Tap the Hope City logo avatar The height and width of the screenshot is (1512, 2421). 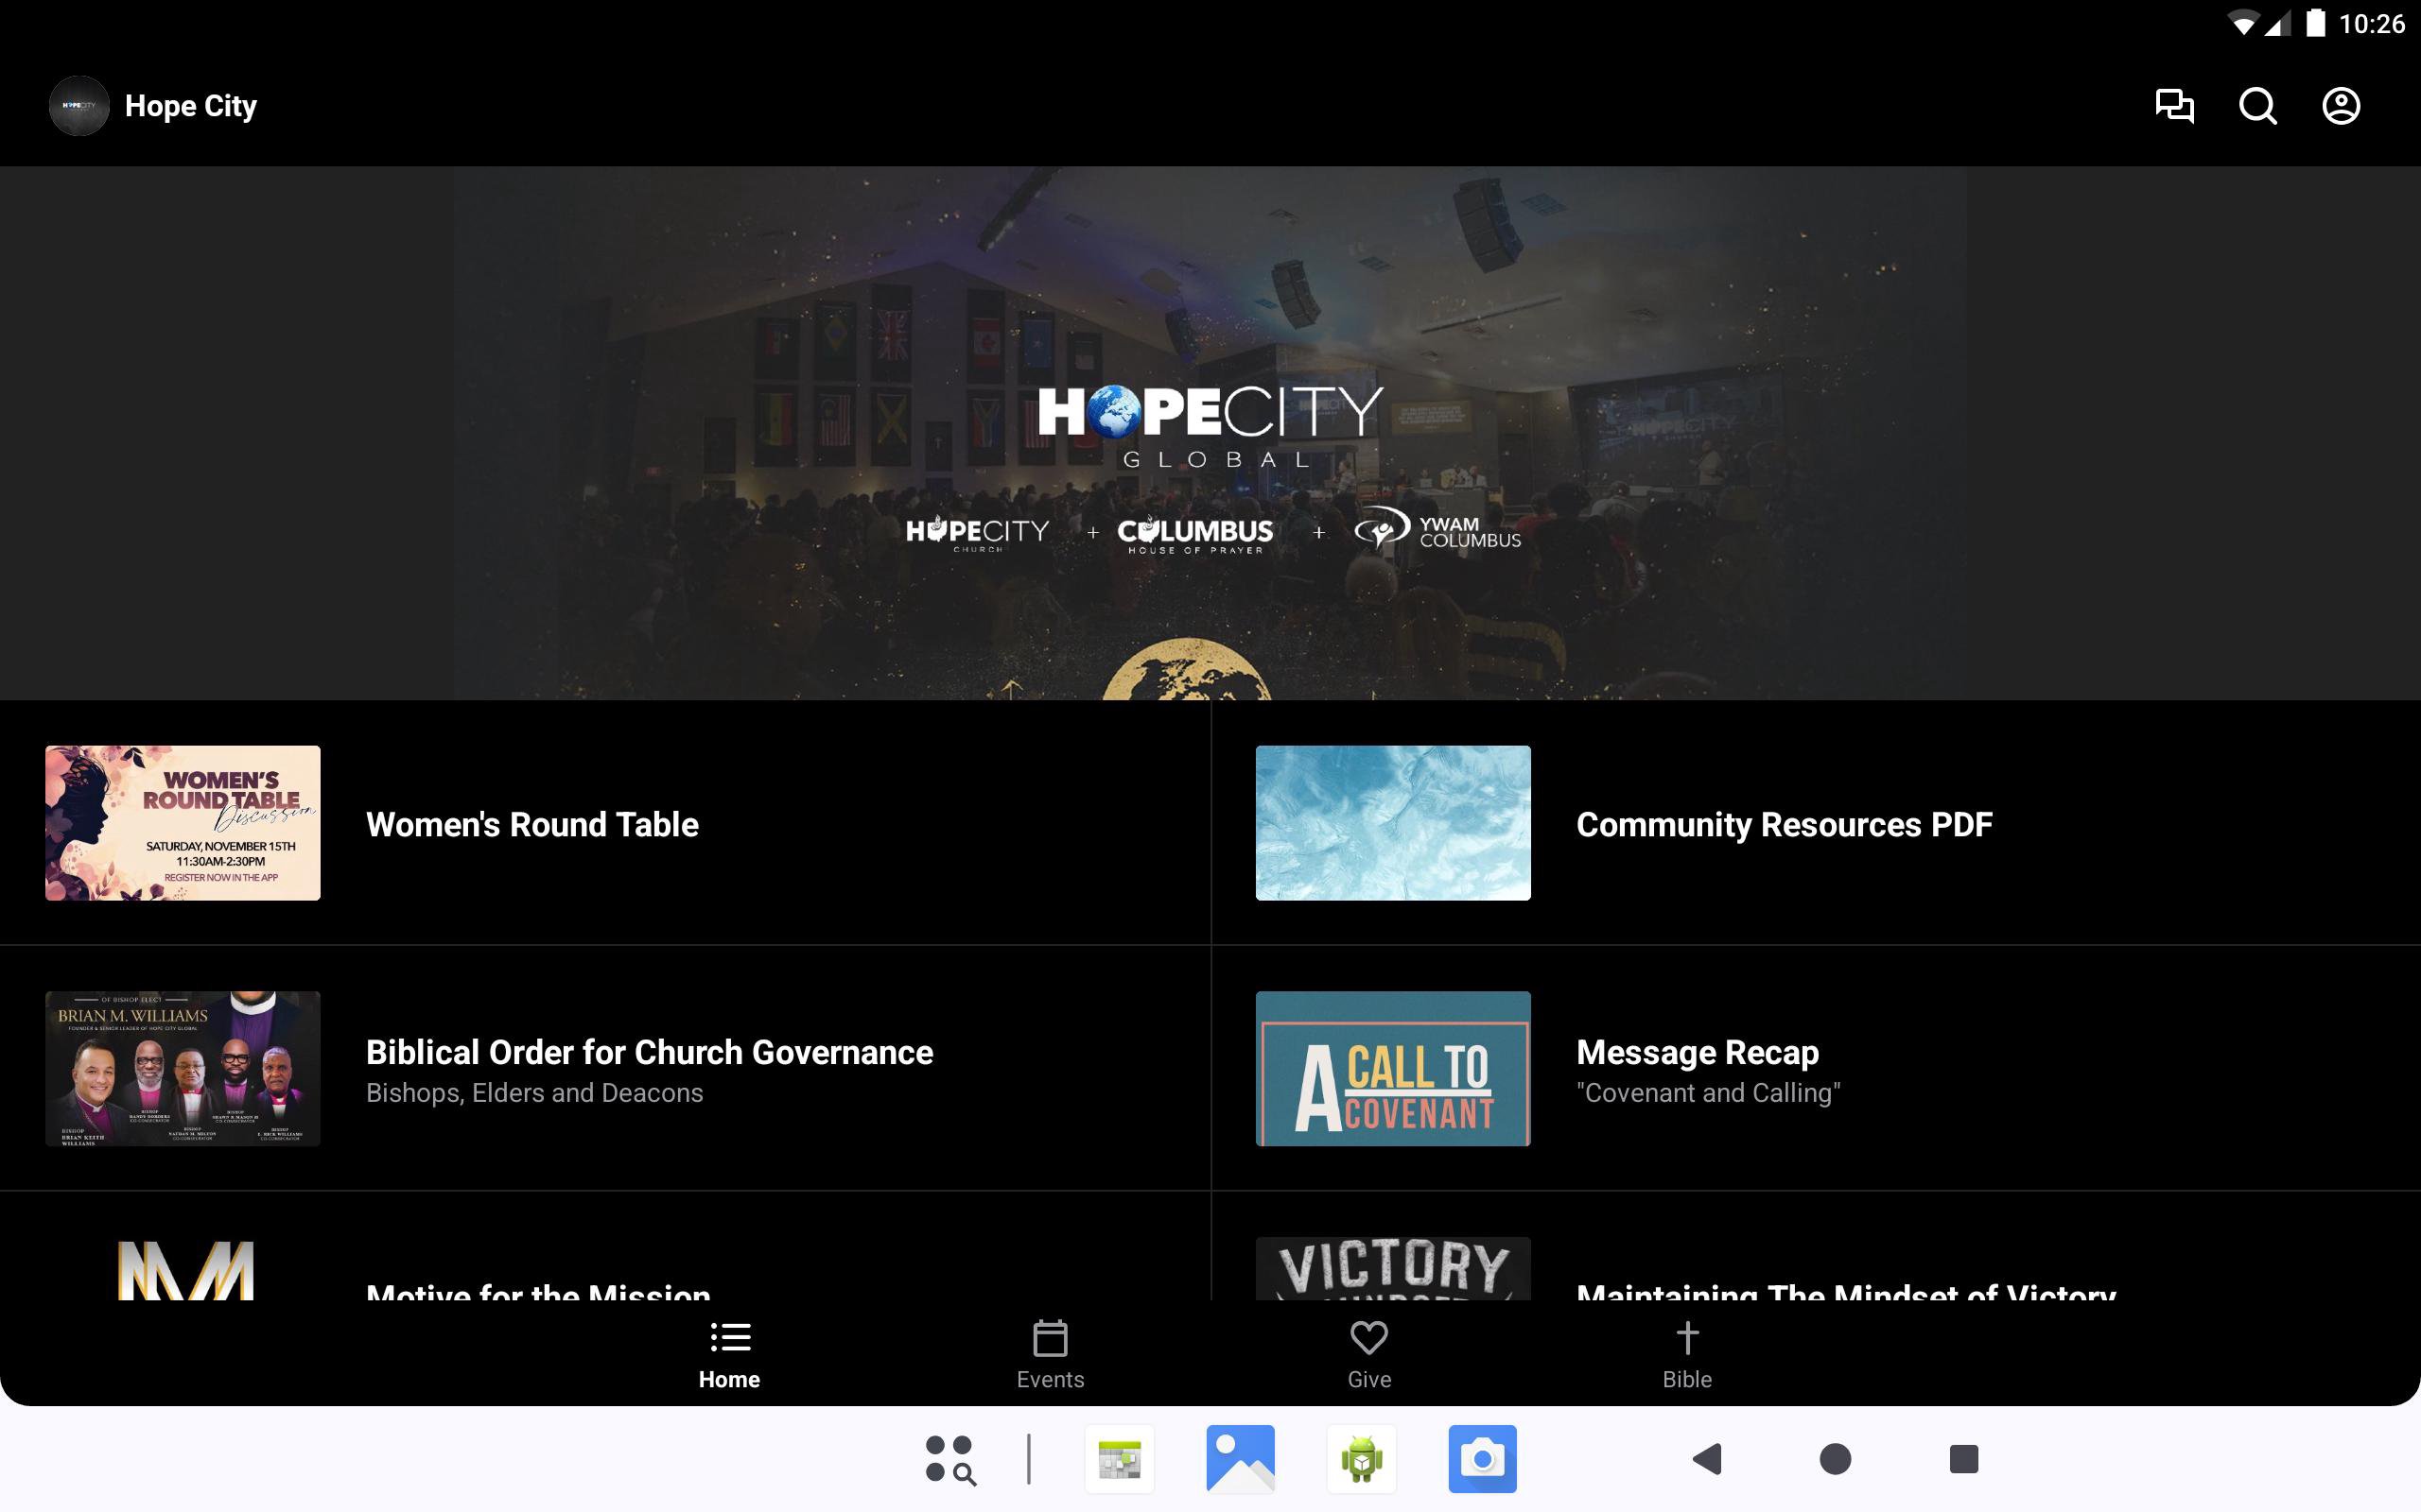(x=79, y=106)
